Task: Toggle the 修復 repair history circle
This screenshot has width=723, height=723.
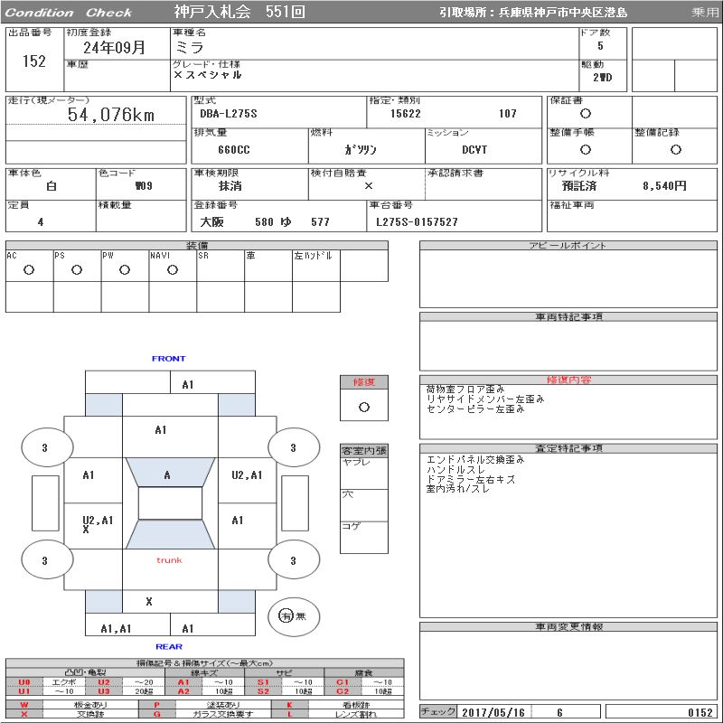Action: (364, 407)
